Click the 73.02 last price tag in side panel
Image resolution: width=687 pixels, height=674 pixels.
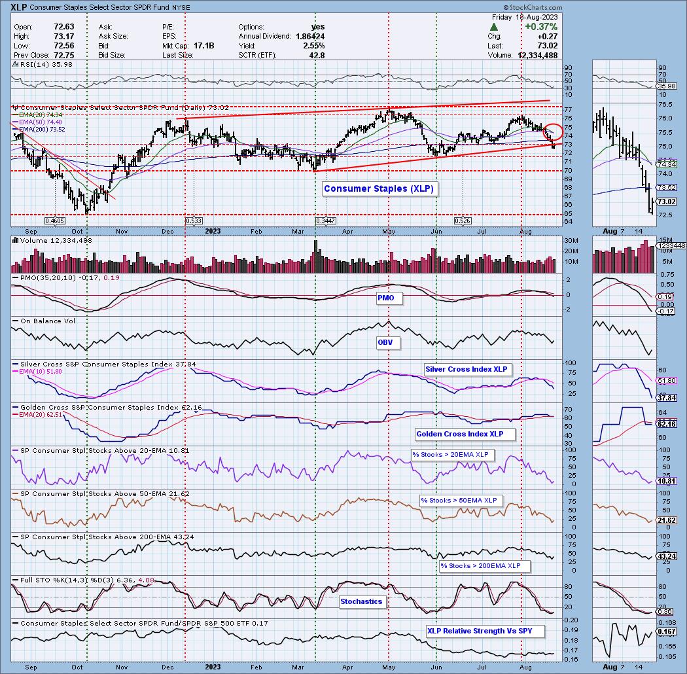pyautogui.click(x=667, y=202)
